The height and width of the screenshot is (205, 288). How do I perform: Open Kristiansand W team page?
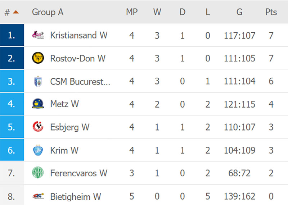pos(79,35)
